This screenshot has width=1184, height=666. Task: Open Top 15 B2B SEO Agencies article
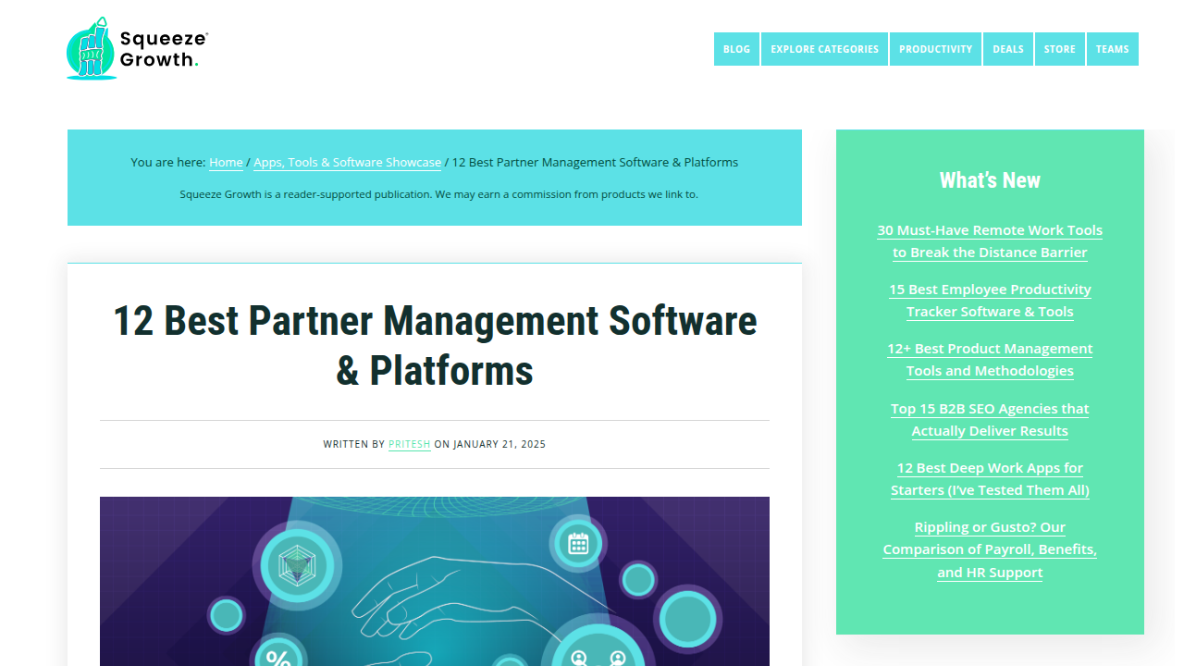click(x=990, y=420)
